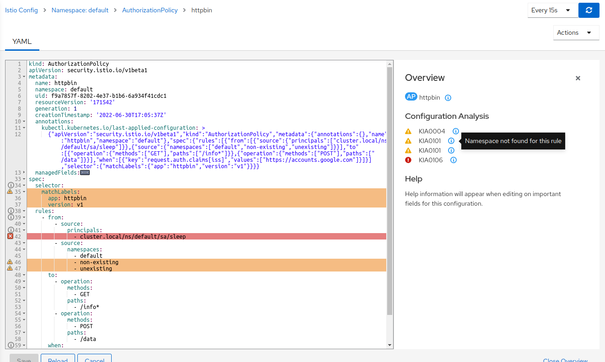
Task: Click the blue refresh icon
Action: click(589, 10)
